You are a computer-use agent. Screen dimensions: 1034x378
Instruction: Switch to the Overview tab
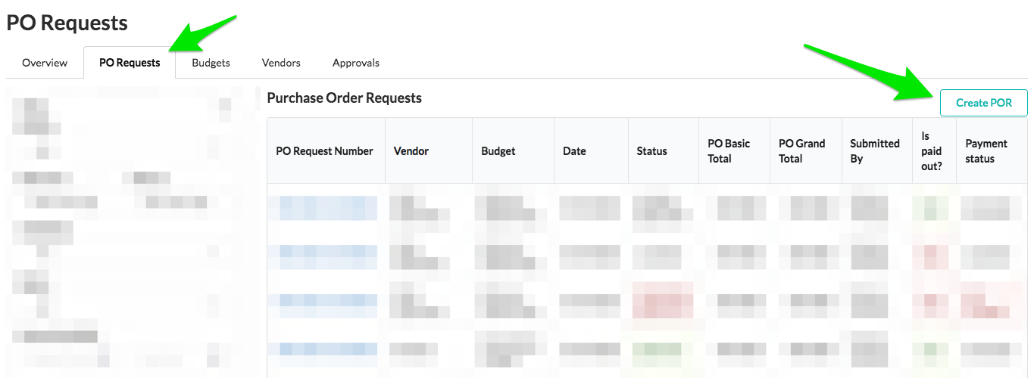click(45, 63)
